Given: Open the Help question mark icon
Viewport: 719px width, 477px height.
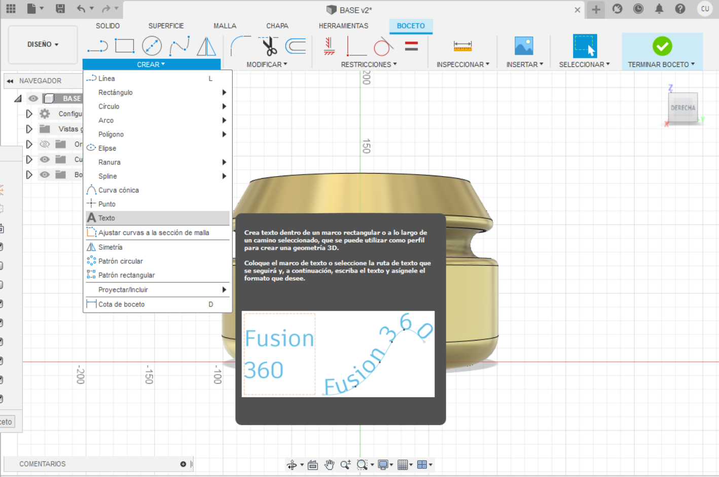Looking at the screenshot, I should [680, 9].
